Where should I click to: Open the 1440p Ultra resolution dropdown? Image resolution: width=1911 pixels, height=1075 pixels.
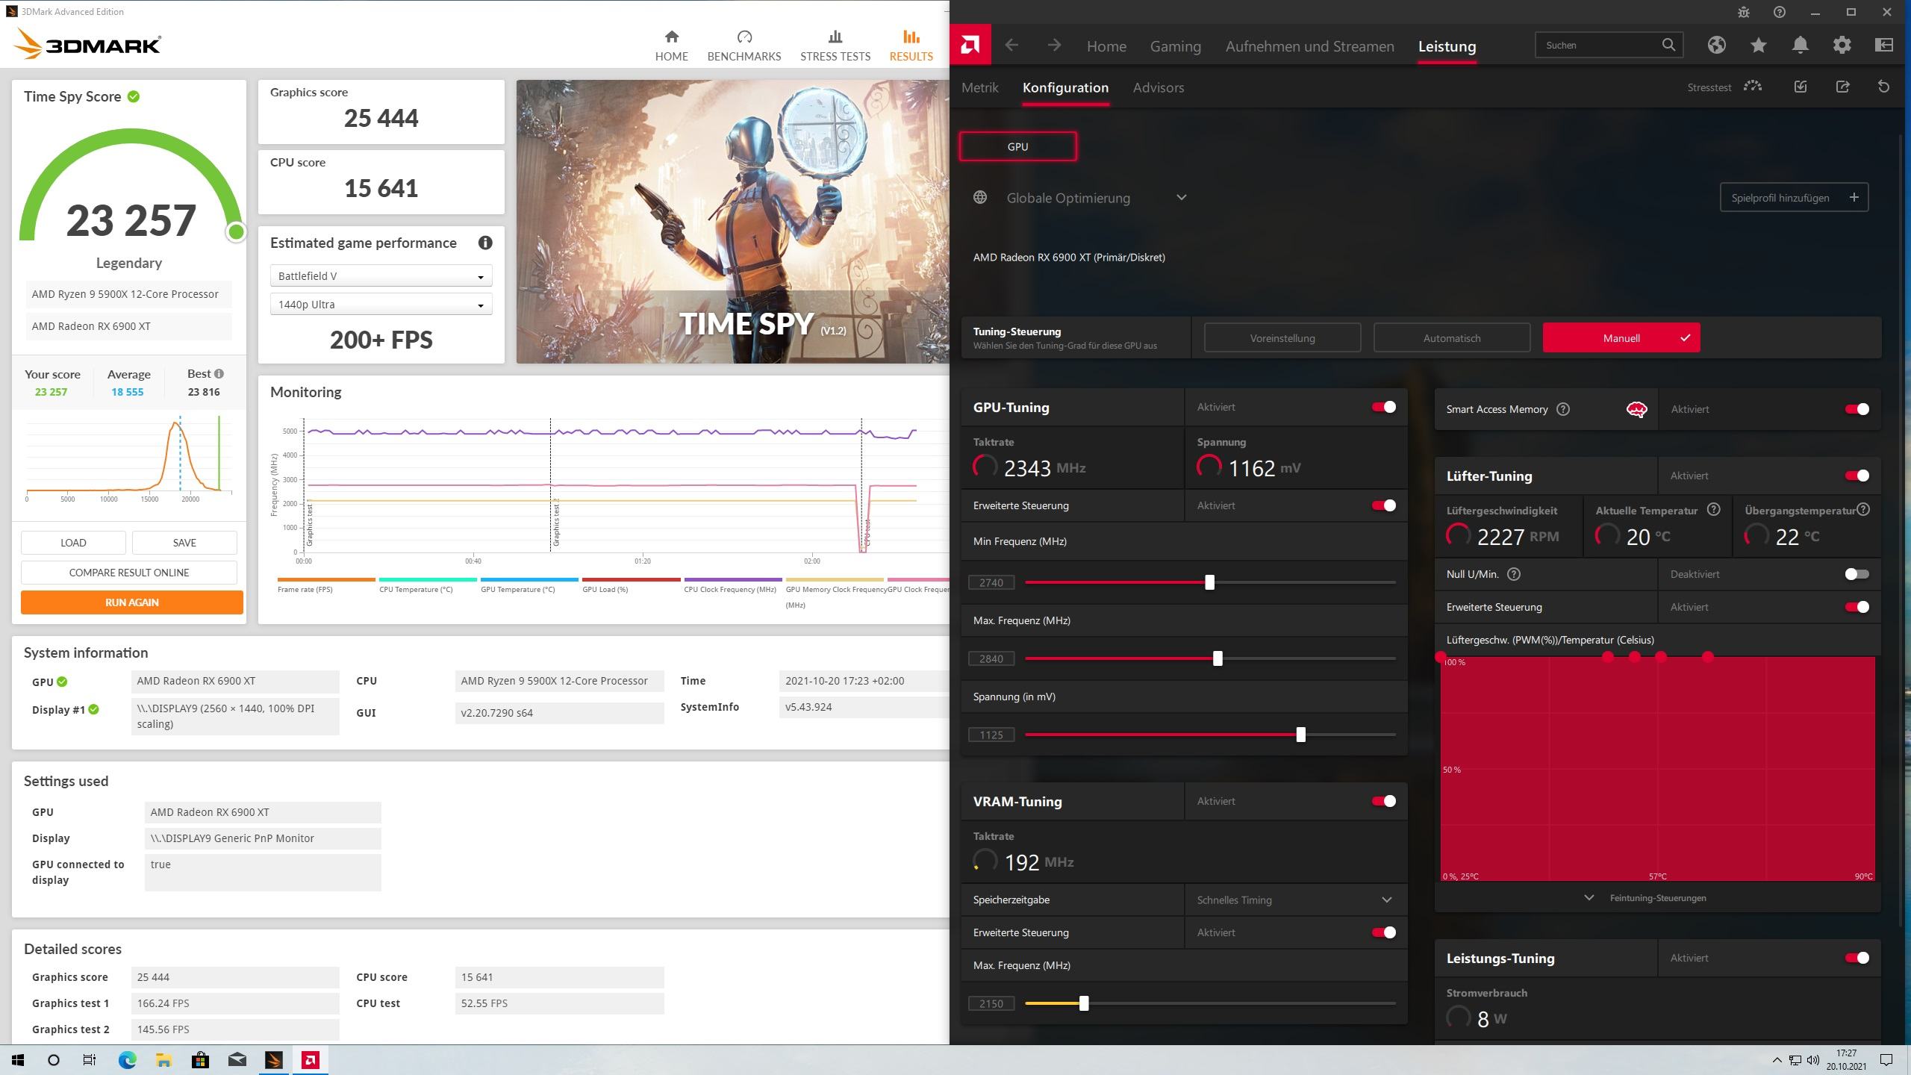pyautogui.click(x=381, y=305)
